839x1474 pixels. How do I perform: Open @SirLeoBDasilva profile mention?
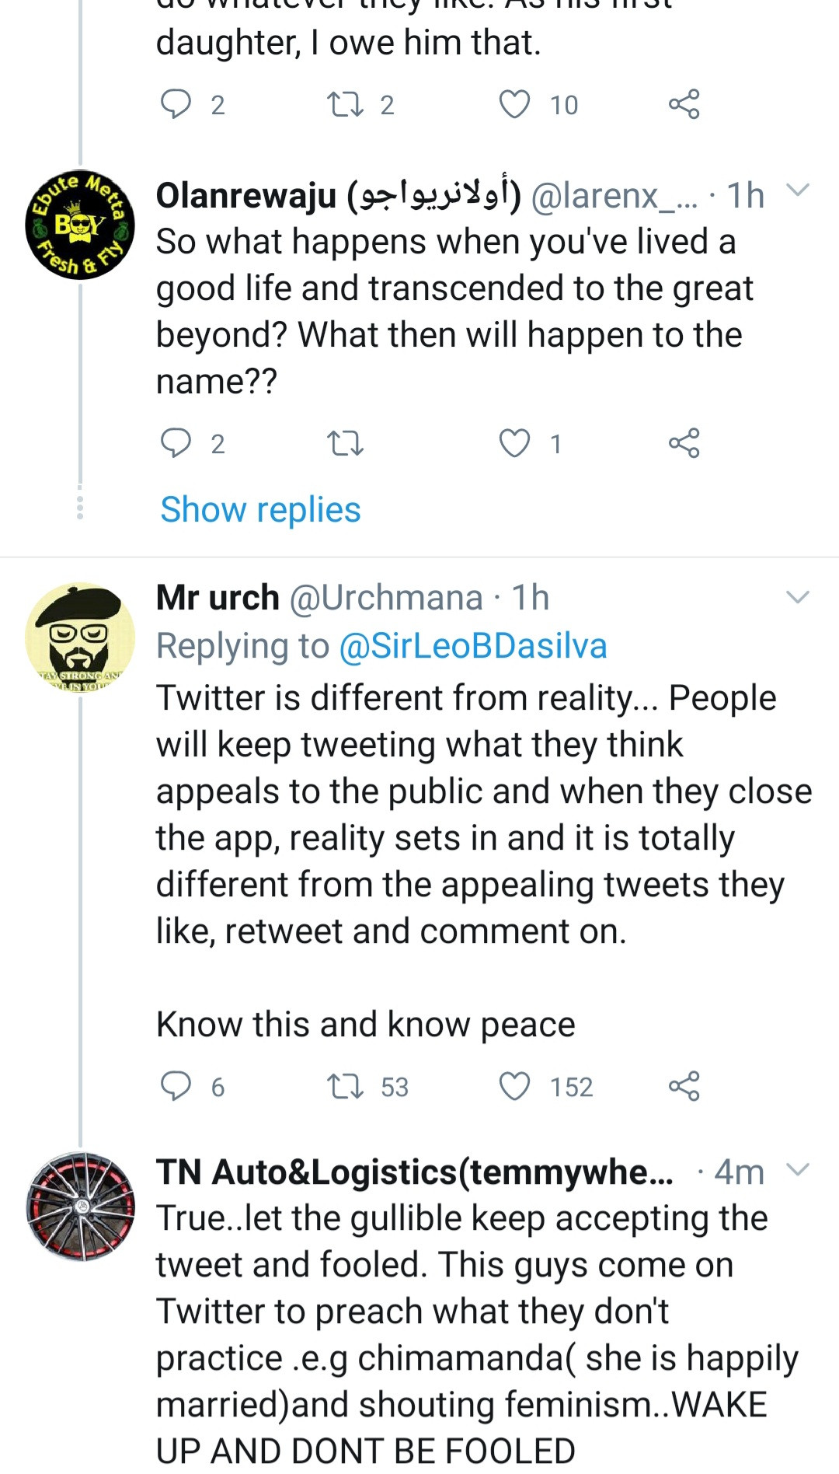[x=473, y=646]
